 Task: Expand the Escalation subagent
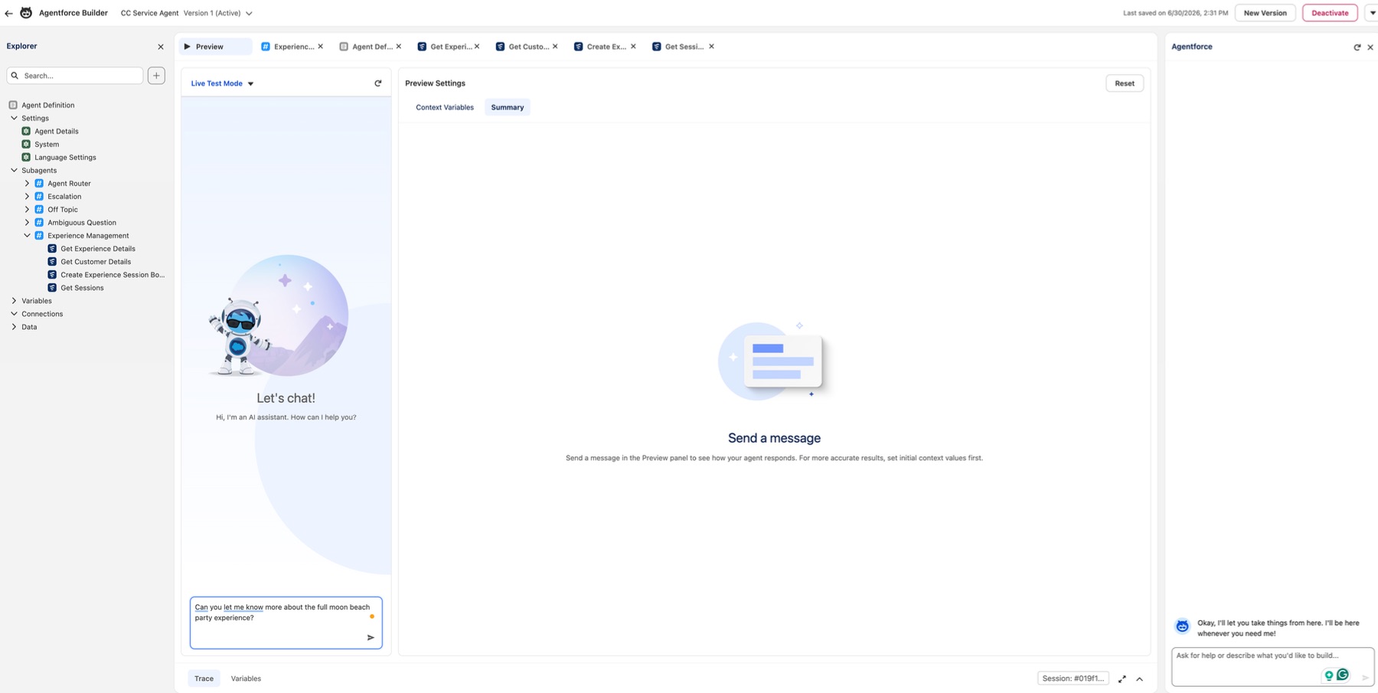(x=27, y=196)
